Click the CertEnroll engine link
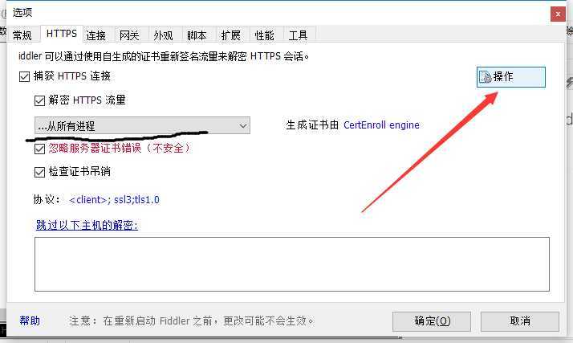 pos(381,125)
